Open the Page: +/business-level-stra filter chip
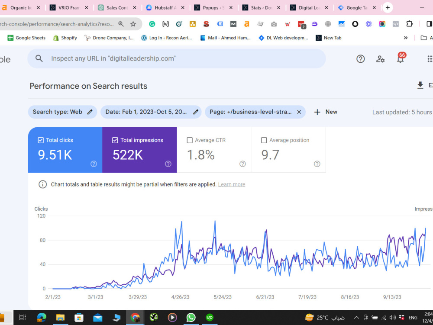 [x=255, y=112]
